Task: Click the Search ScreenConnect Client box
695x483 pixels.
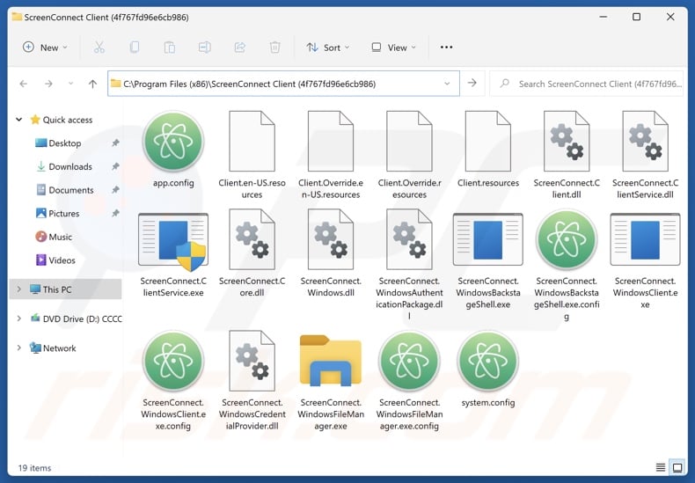Action: (586, 84)
